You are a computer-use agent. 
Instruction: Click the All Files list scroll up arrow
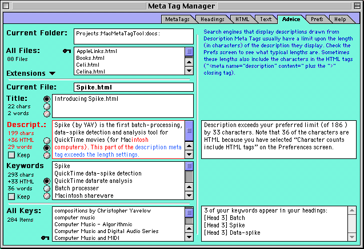click(x=189, y=62)
